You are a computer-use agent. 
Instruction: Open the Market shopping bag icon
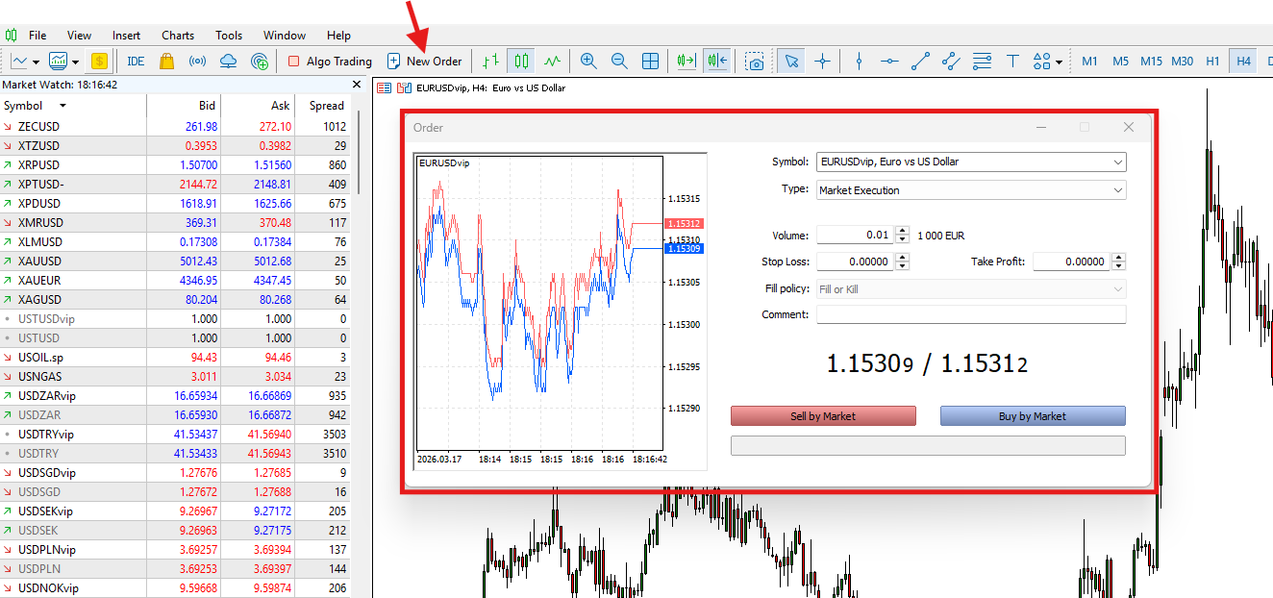pos(166,61)
